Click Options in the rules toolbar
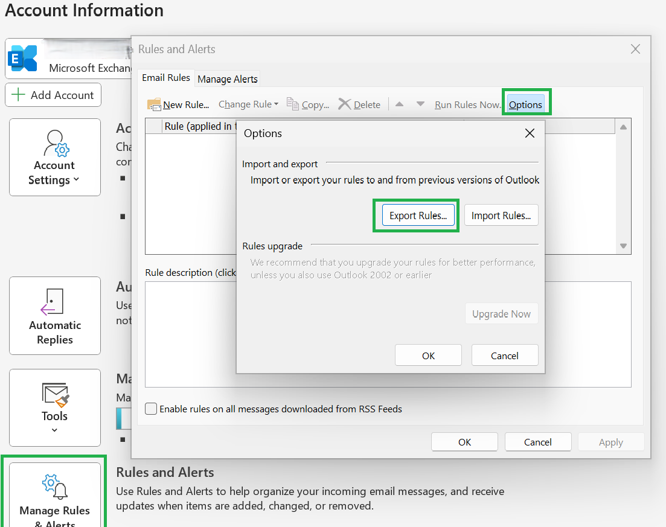 [525, 104]
